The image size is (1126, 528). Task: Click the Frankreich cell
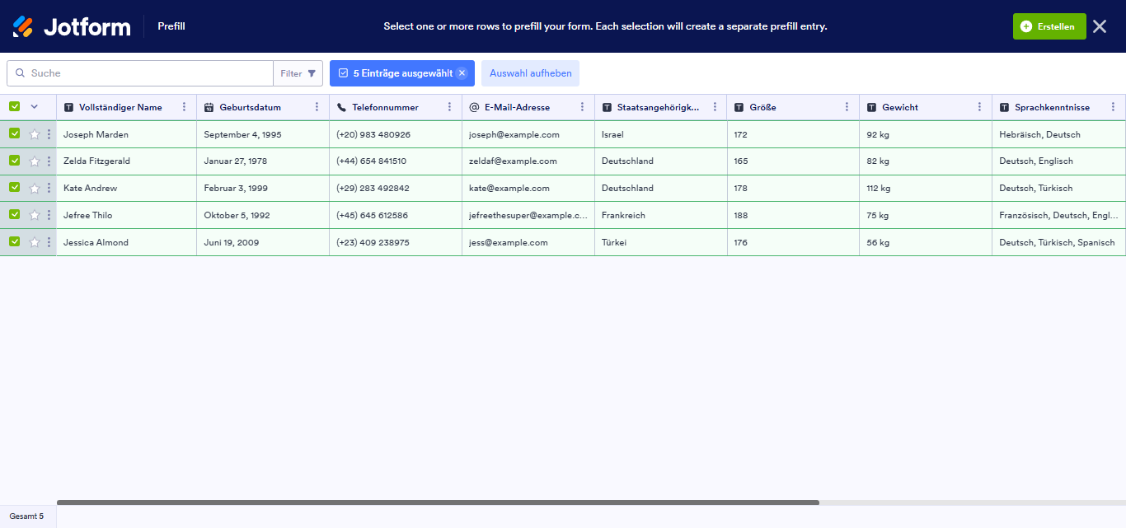point(661,215)
